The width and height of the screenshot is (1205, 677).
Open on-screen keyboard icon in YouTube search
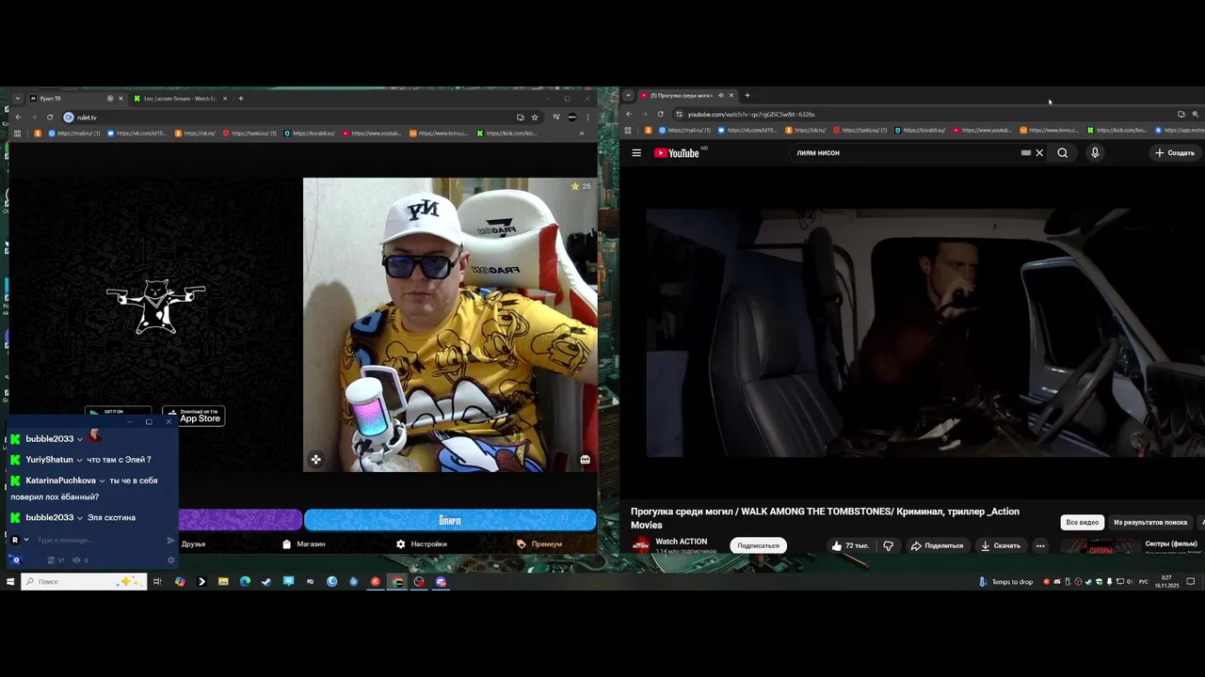coord(1026,152)
